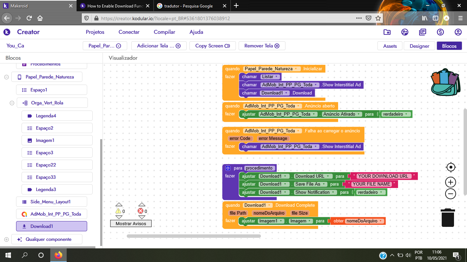This screenshot has width=467, height=262.
Task: Expand the Qualquer componente section
Action: click(6, 239)
